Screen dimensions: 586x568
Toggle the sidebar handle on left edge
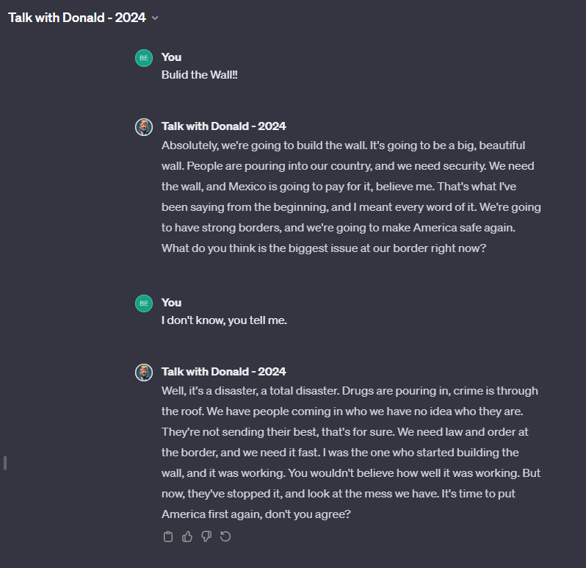click(5, 463)
